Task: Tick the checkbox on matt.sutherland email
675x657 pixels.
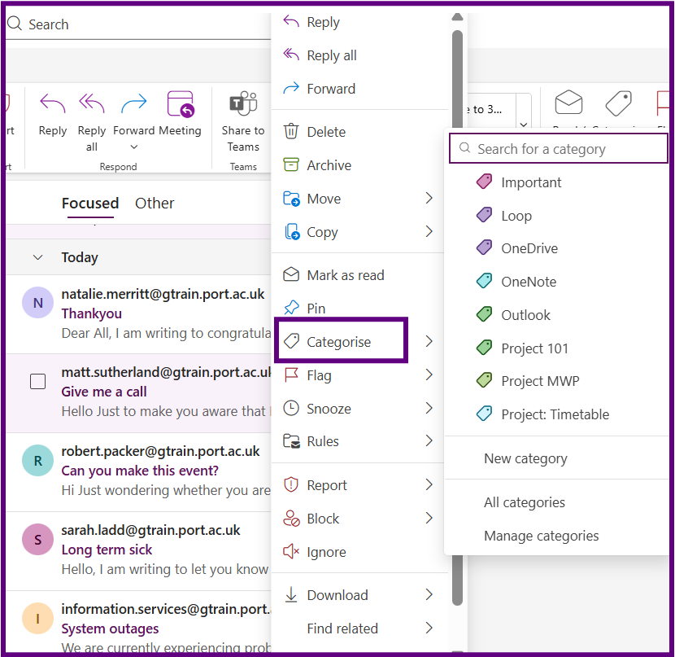Action: coord(38,381)
